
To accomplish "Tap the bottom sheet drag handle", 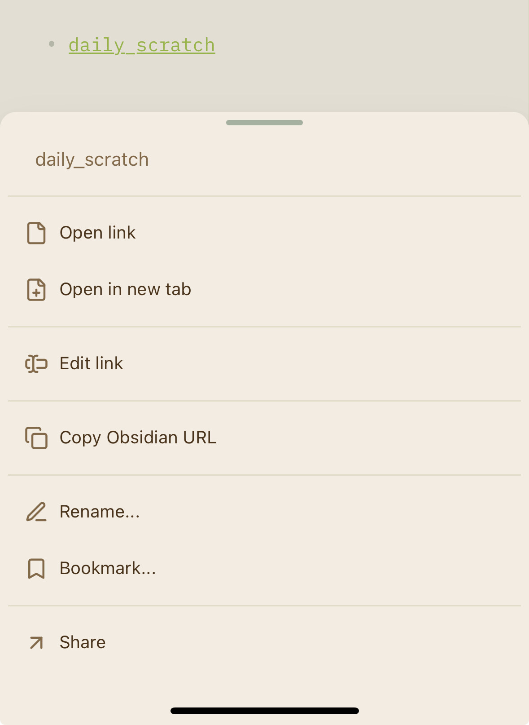I will coord(264,123).
